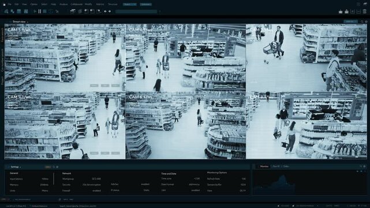Click the Time and Date section heading
Image resolution: width=370 pixels, height=208 pixels.
pyautogui.click(x=169, y=173)
